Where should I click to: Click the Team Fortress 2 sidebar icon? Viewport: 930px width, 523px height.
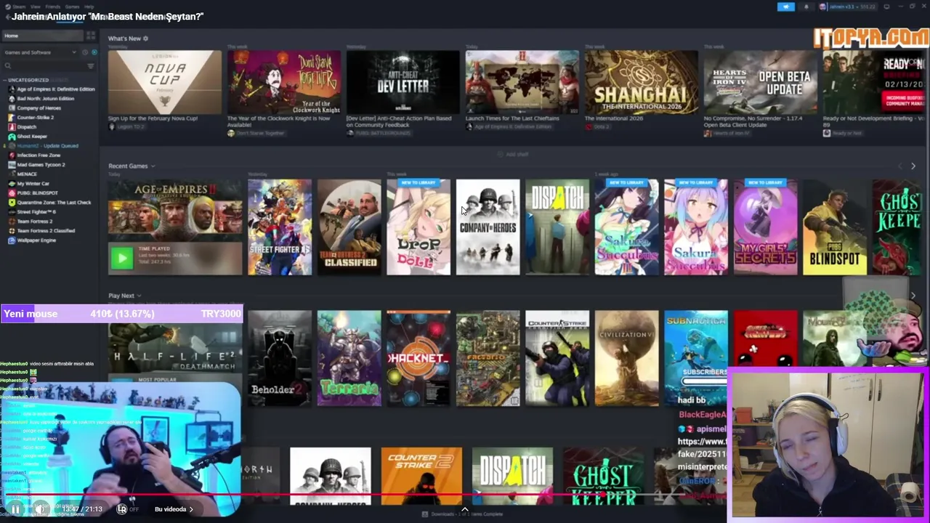(x=12, y=222)
